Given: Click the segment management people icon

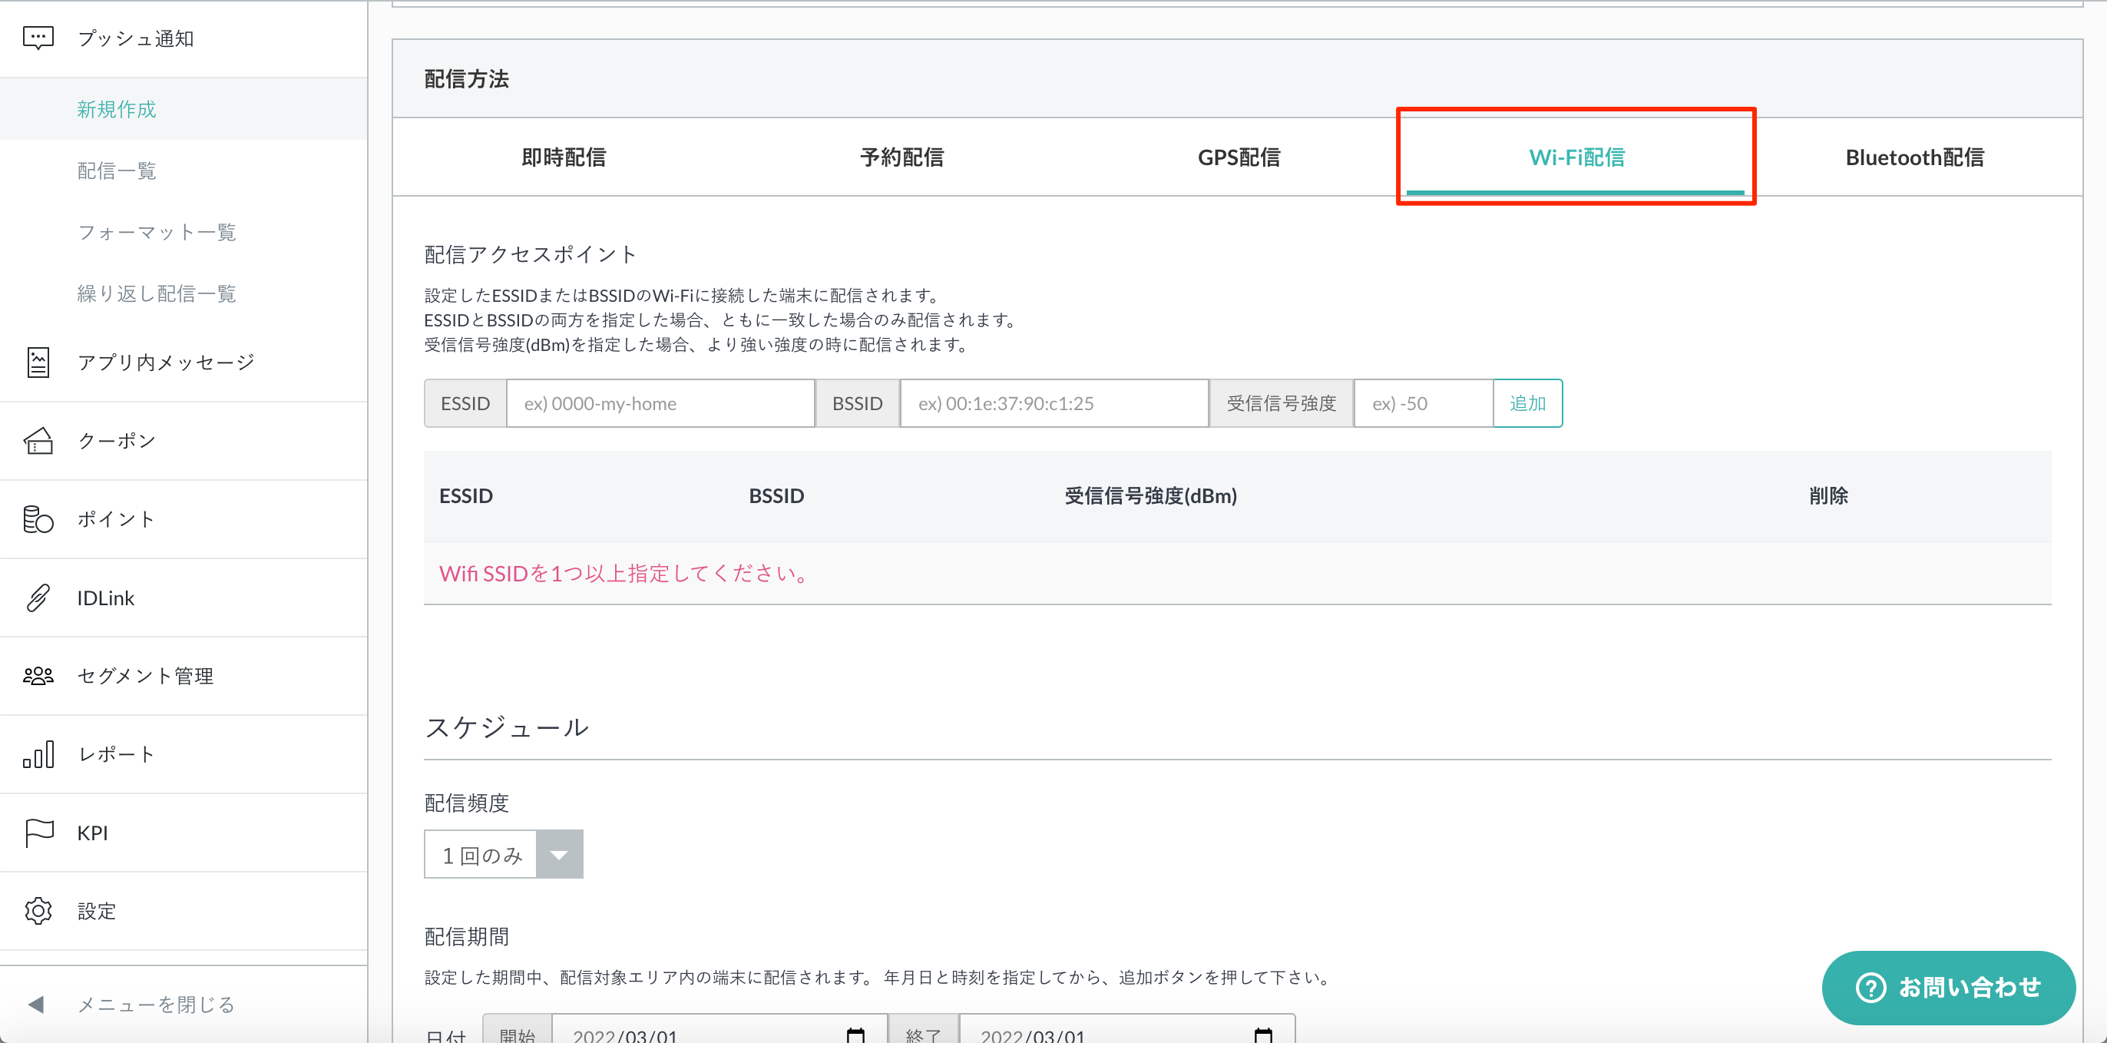Looking at the screenshot, I should (38, 676).
